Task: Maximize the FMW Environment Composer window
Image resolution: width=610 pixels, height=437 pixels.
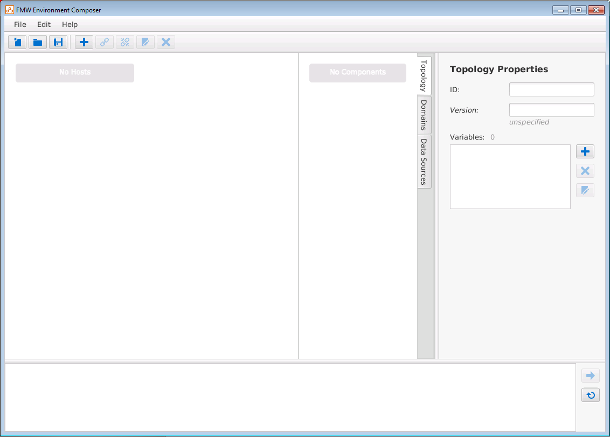Action: coord(579,10)
